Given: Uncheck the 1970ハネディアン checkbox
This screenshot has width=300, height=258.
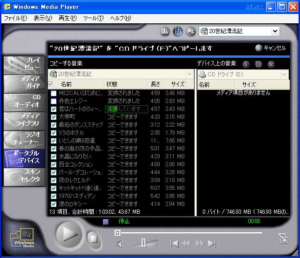Looking at the screenshot, I should pos(53,196).
